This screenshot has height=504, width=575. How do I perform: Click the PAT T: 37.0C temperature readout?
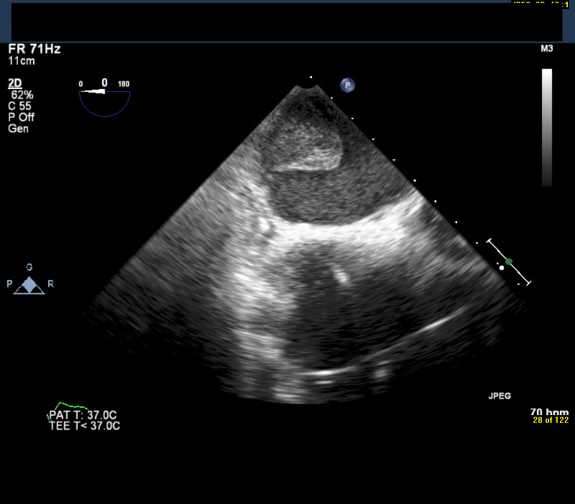pos(84,416)
